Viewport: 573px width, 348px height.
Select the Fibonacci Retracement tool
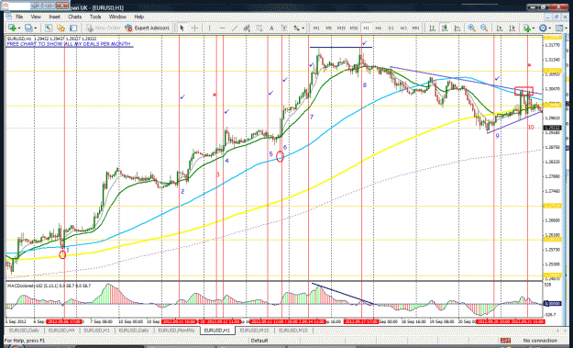(259, 28)
